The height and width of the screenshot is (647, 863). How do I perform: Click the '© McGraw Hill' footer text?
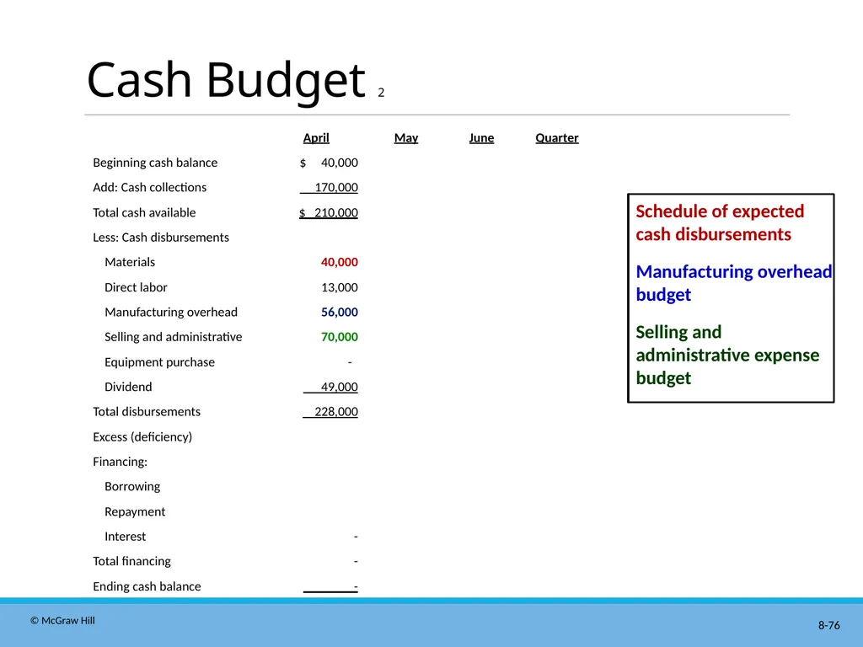(62, 621)
